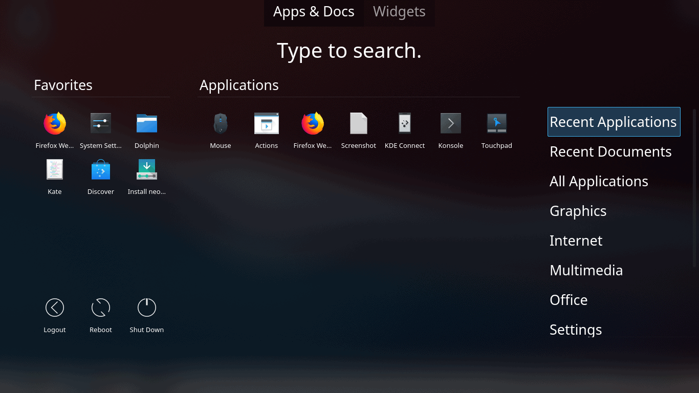Launch the Konsole terminal
Screen dimensions: 699x393
click(451, 124)
